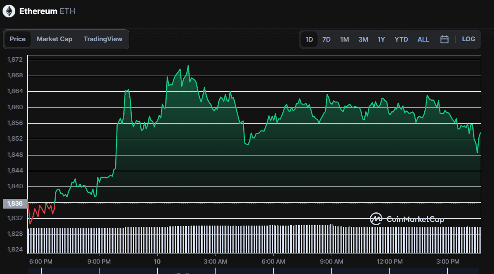Switch to YTD performance view
The image size is (494, 274).
tap(401, 39)
